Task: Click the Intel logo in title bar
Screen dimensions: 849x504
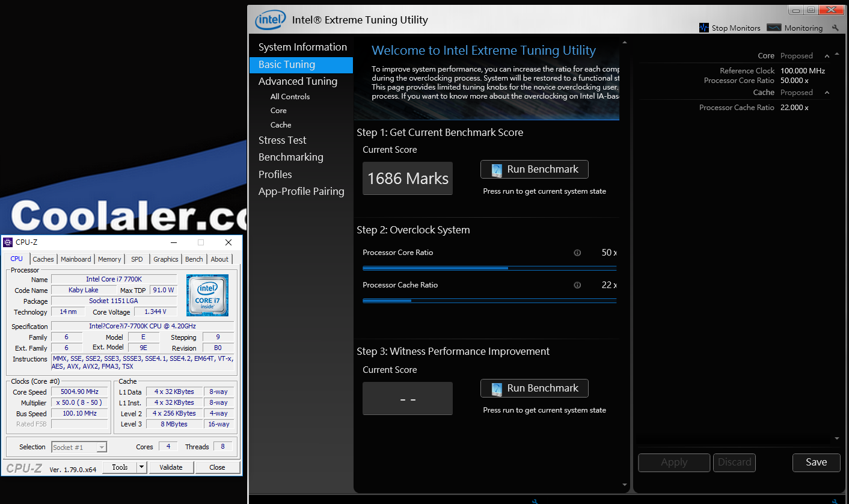Action: [270, 20]
